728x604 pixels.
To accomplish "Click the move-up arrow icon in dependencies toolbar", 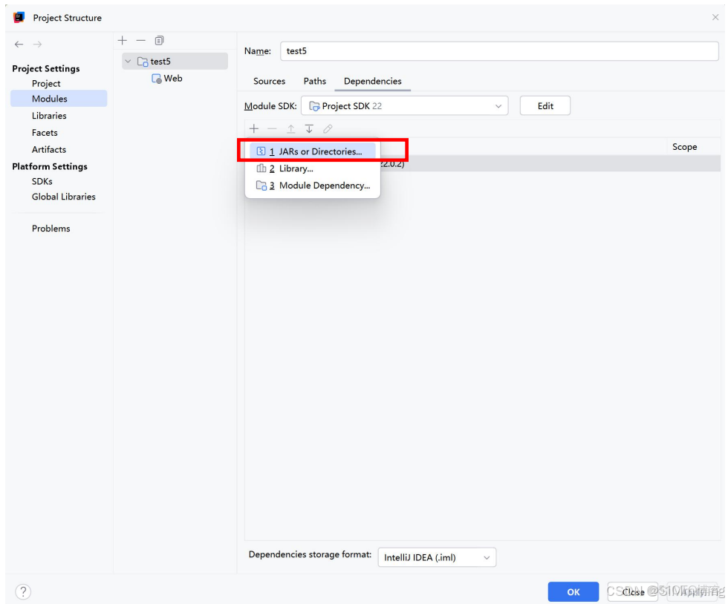I will tap(290, 128).
